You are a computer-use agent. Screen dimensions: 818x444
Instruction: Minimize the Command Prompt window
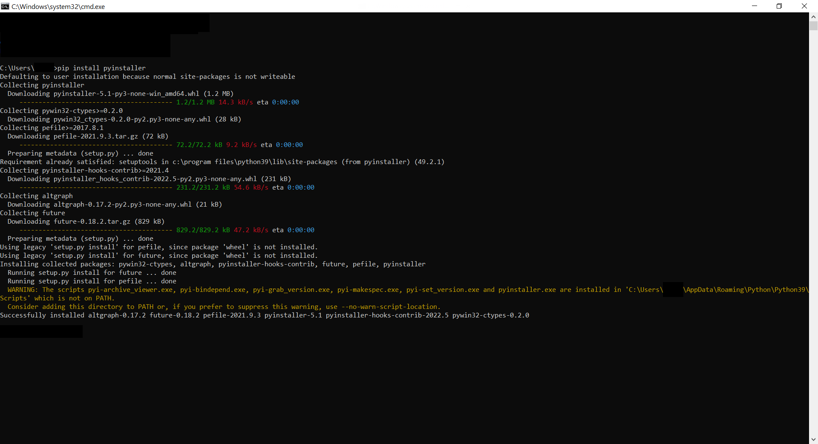[x=755, y=6]
